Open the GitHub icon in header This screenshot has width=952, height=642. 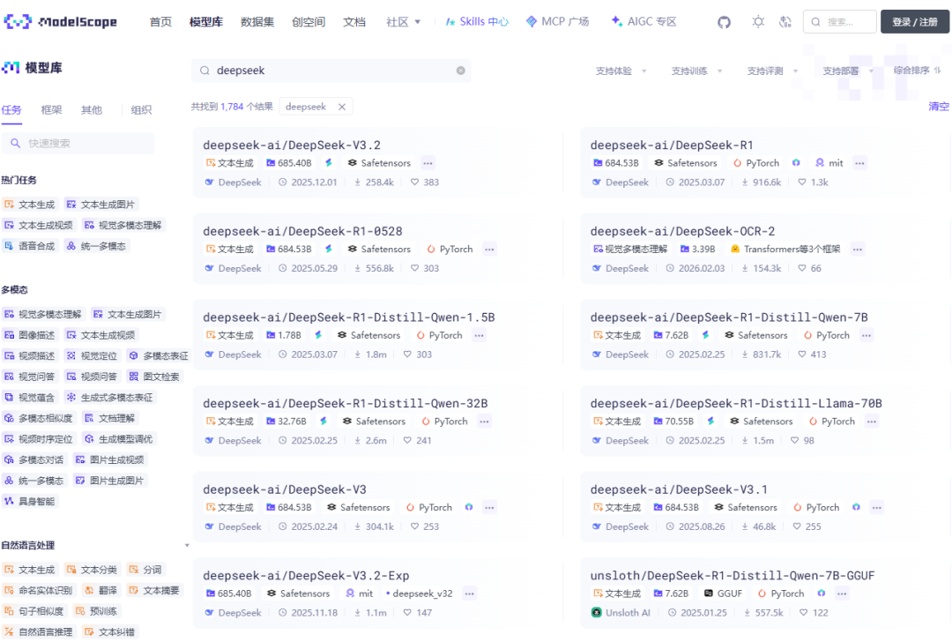click(724, 22)
